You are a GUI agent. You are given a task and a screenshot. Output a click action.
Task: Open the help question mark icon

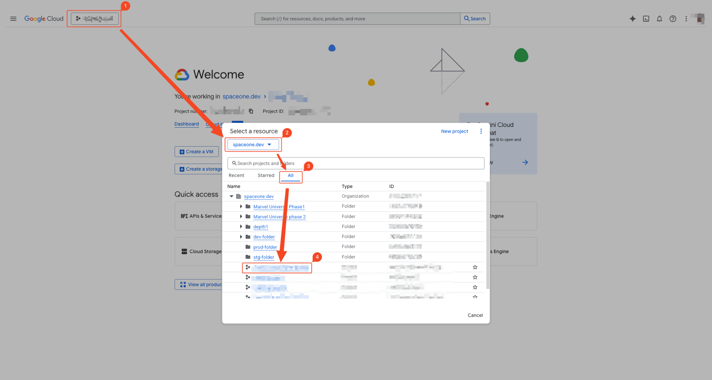click(x=673, y=19)
